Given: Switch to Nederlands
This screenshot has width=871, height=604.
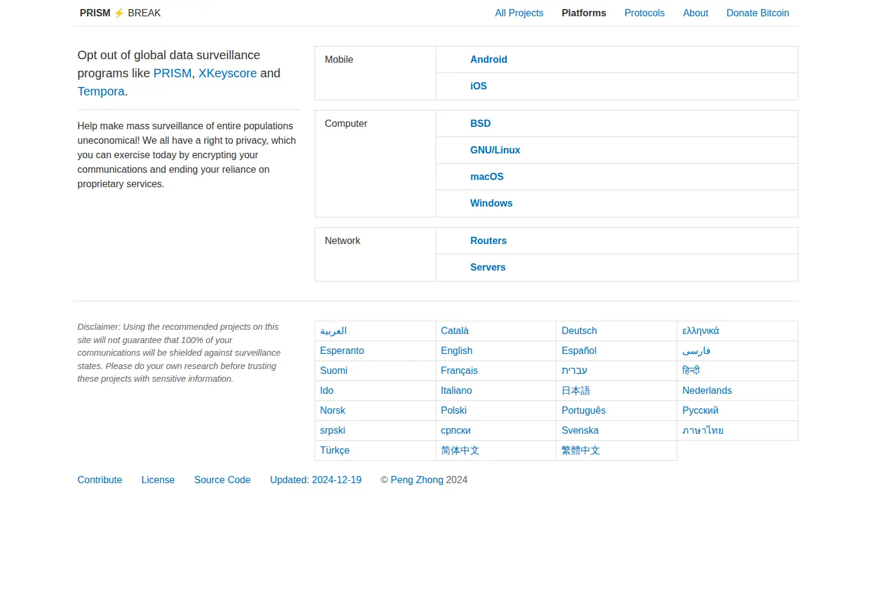Looking at the screenshot, I should click(707, 391).
